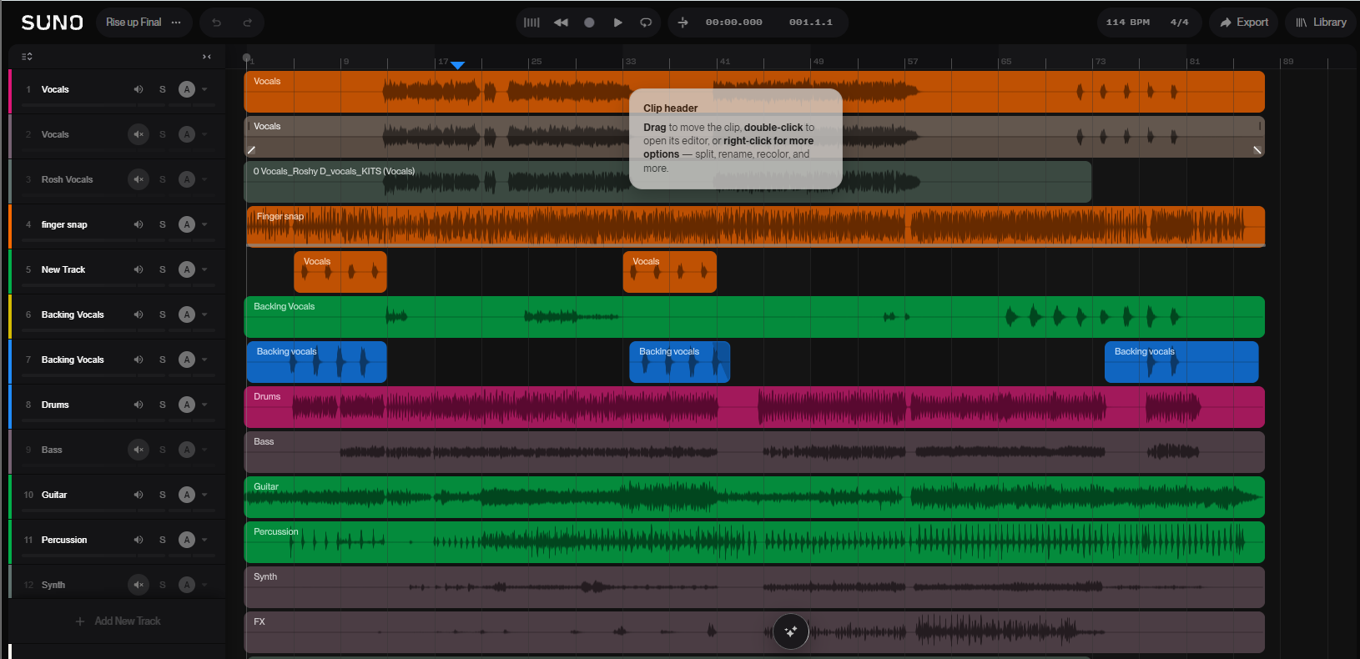This screenshot has width=1360, height=659.
Task: Select the Percussion track name
Action: coord(64,540)
